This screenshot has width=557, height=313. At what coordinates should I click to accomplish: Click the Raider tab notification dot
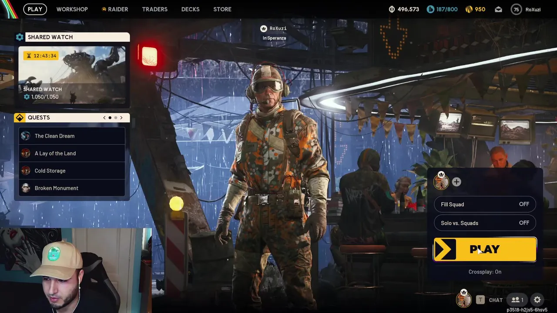[104, 9]
